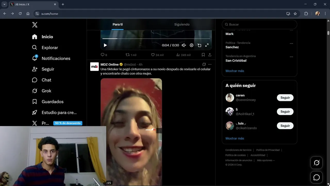Open Política de Privacidad link
The width and height of the screenshot is (330, 186).
click(x=268, y=150)
